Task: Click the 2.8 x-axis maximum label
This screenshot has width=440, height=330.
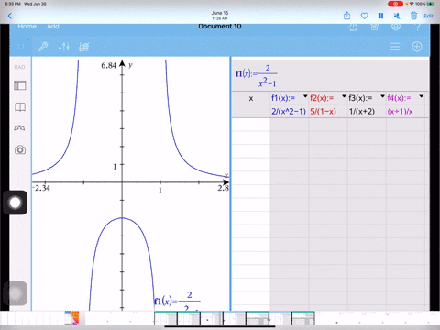Action: [x=224, y=188]
